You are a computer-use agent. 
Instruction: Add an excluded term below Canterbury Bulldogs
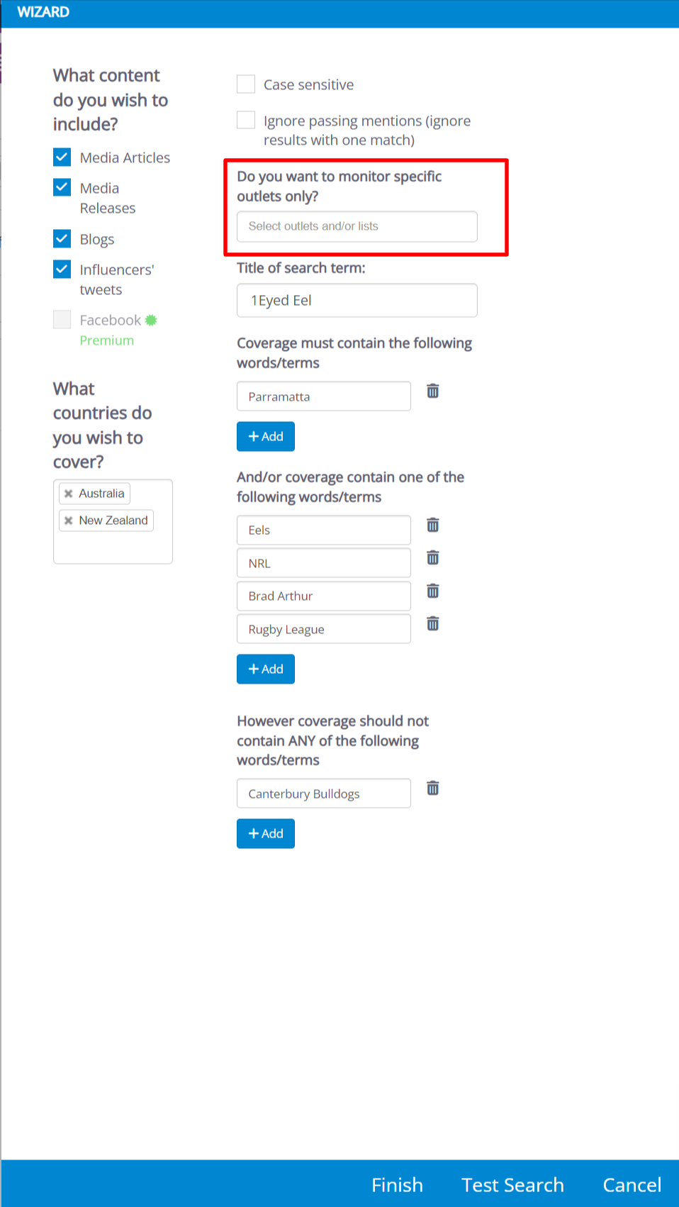coord(265,834)
